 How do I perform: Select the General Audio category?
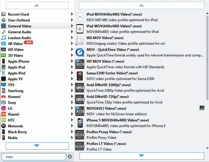tap(19, 32)
